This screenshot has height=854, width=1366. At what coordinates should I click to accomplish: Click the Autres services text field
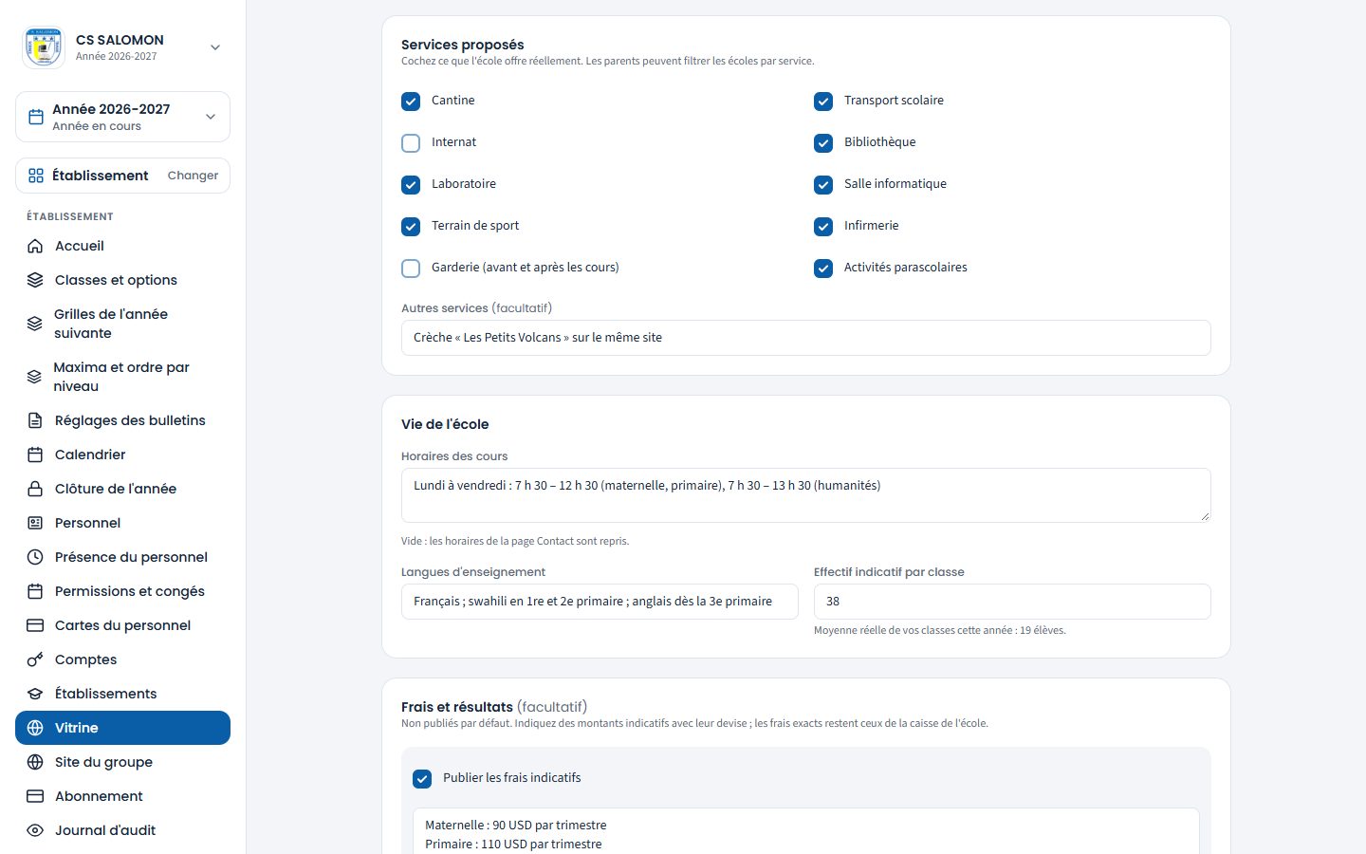pyautogui.click(x=806, y=338)
